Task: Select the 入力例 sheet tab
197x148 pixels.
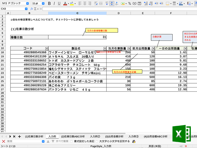Action: [52, 136]
